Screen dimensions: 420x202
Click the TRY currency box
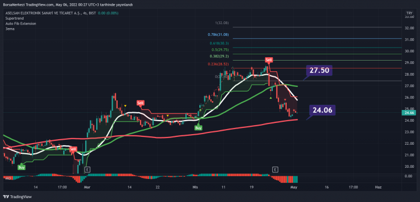point(409,13)
